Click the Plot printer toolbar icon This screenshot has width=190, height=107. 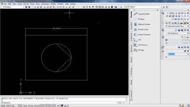(x=45, y=7)
